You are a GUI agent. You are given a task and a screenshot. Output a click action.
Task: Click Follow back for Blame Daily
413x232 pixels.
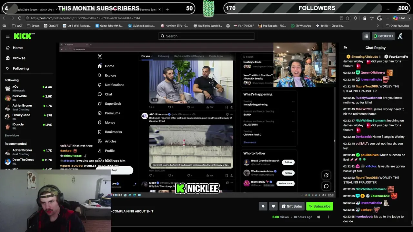click(x=285, y=183)
